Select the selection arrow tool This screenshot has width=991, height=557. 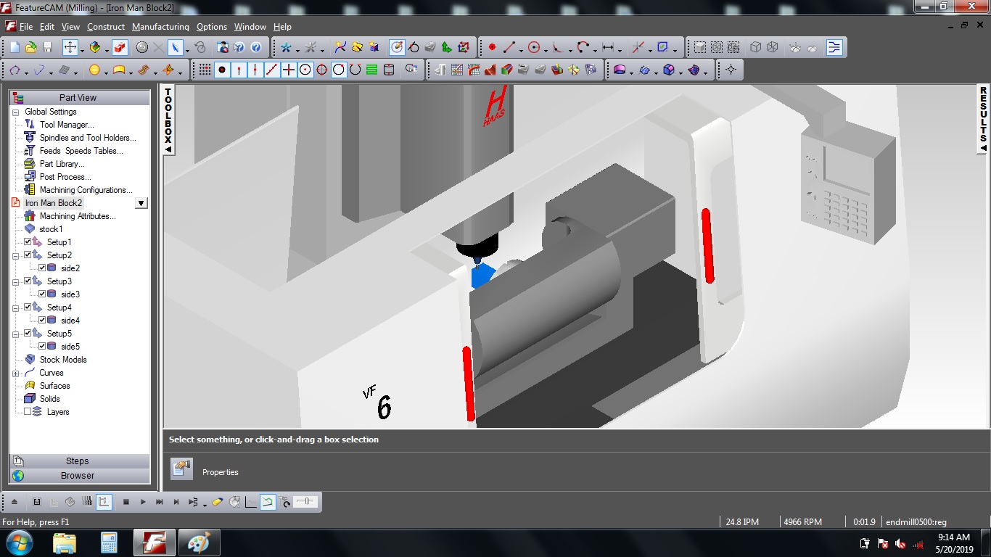[176, 47]
